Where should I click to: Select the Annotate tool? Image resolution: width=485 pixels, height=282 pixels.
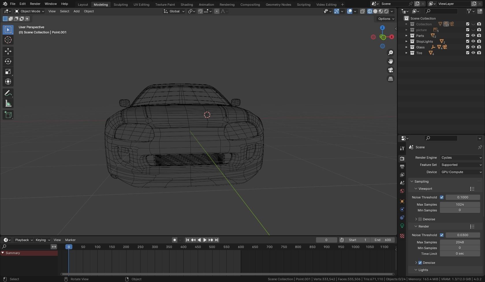8,93
